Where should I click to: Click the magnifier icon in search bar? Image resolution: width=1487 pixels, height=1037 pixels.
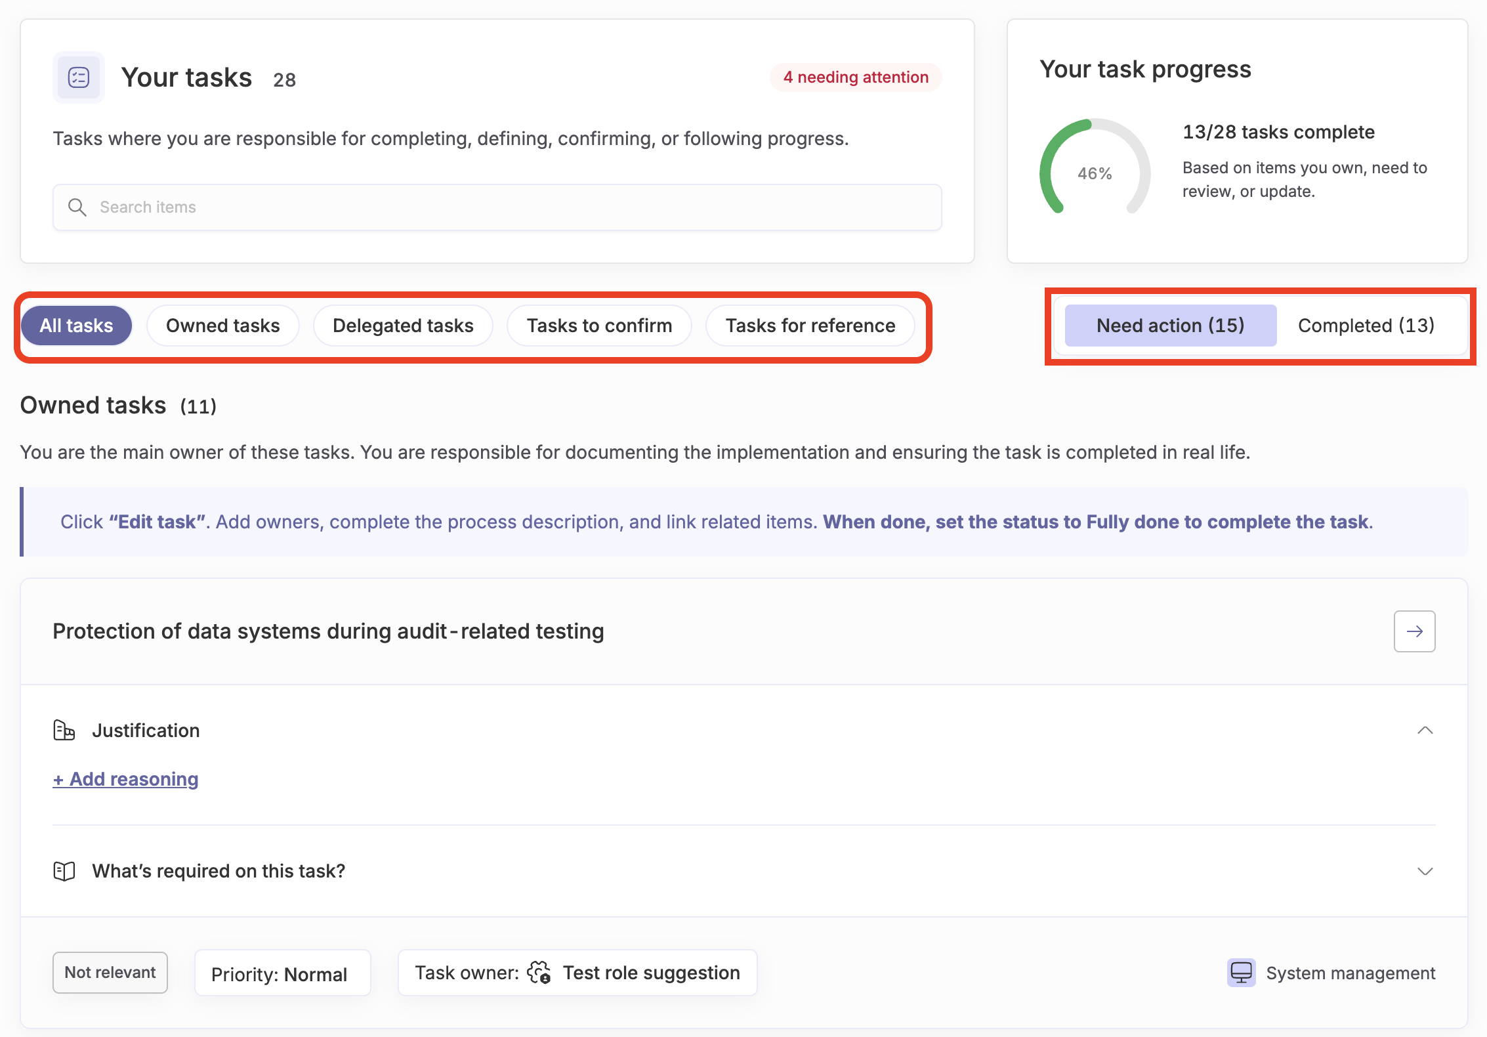tap(77, 207)
